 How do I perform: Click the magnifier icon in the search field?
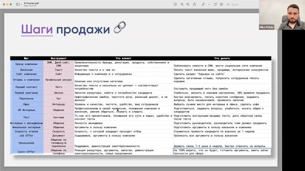click(228, 4)
